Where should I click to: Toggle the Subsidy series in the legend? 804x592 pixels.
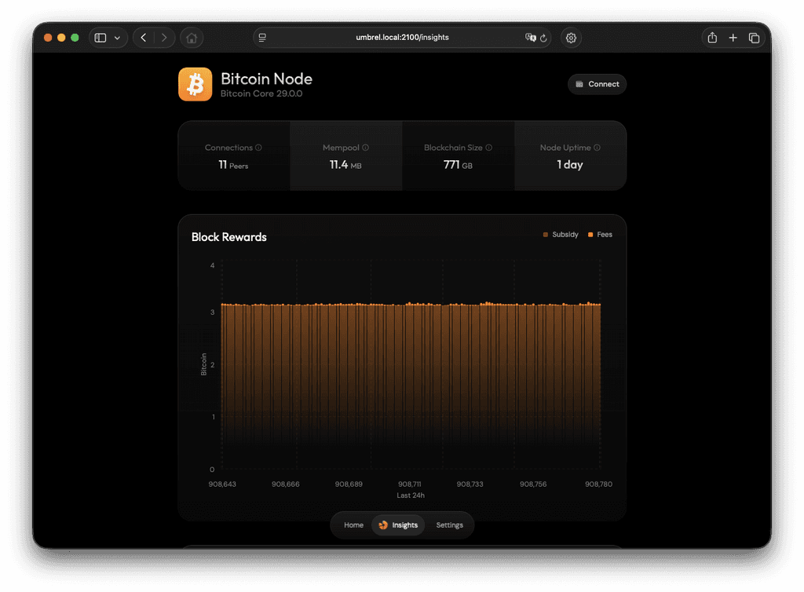tap(561, 235)
